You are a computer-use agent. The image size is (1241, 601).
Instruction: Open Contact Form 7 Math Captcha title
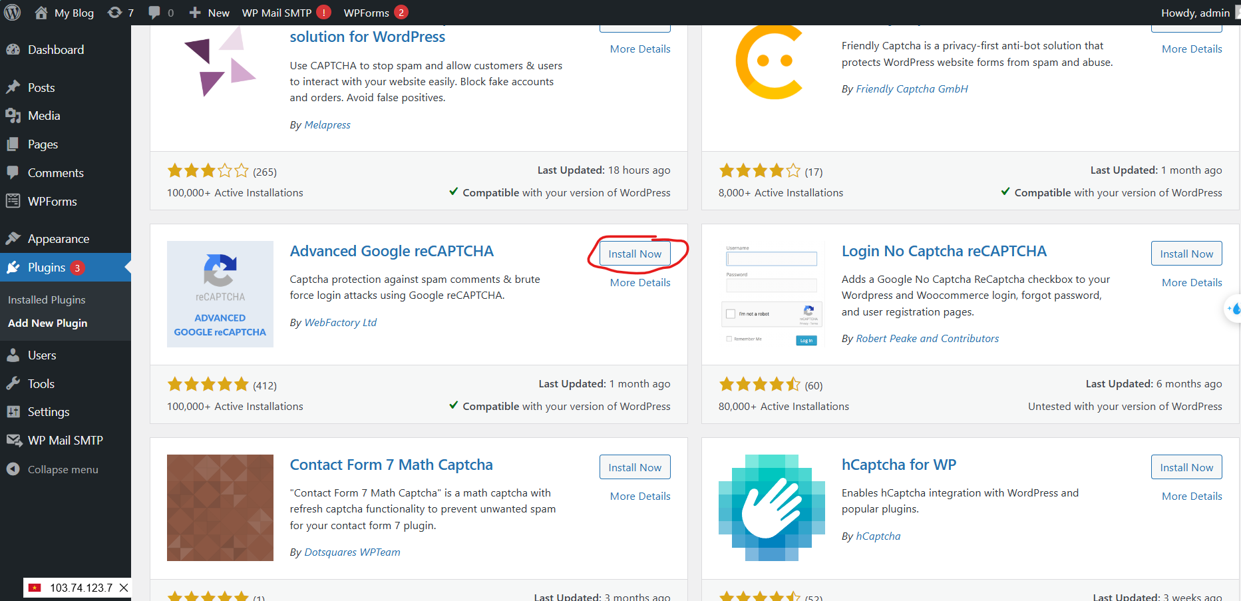click(x=391, y=465)
